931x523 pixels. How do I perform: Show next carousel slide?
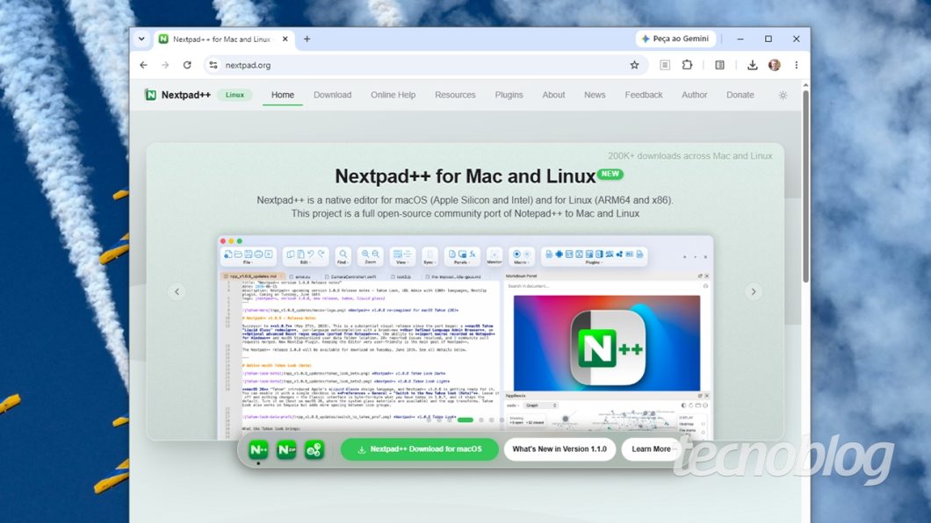[x=754, y=291]
